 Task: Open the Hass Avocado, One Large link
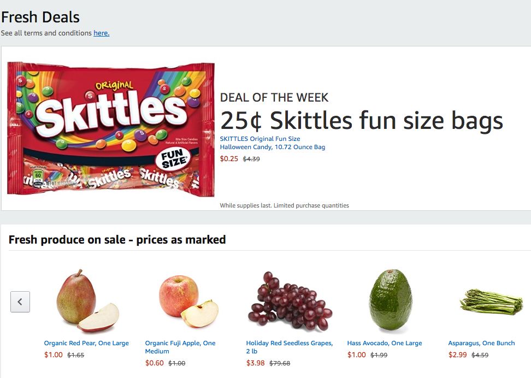(384, 344)
